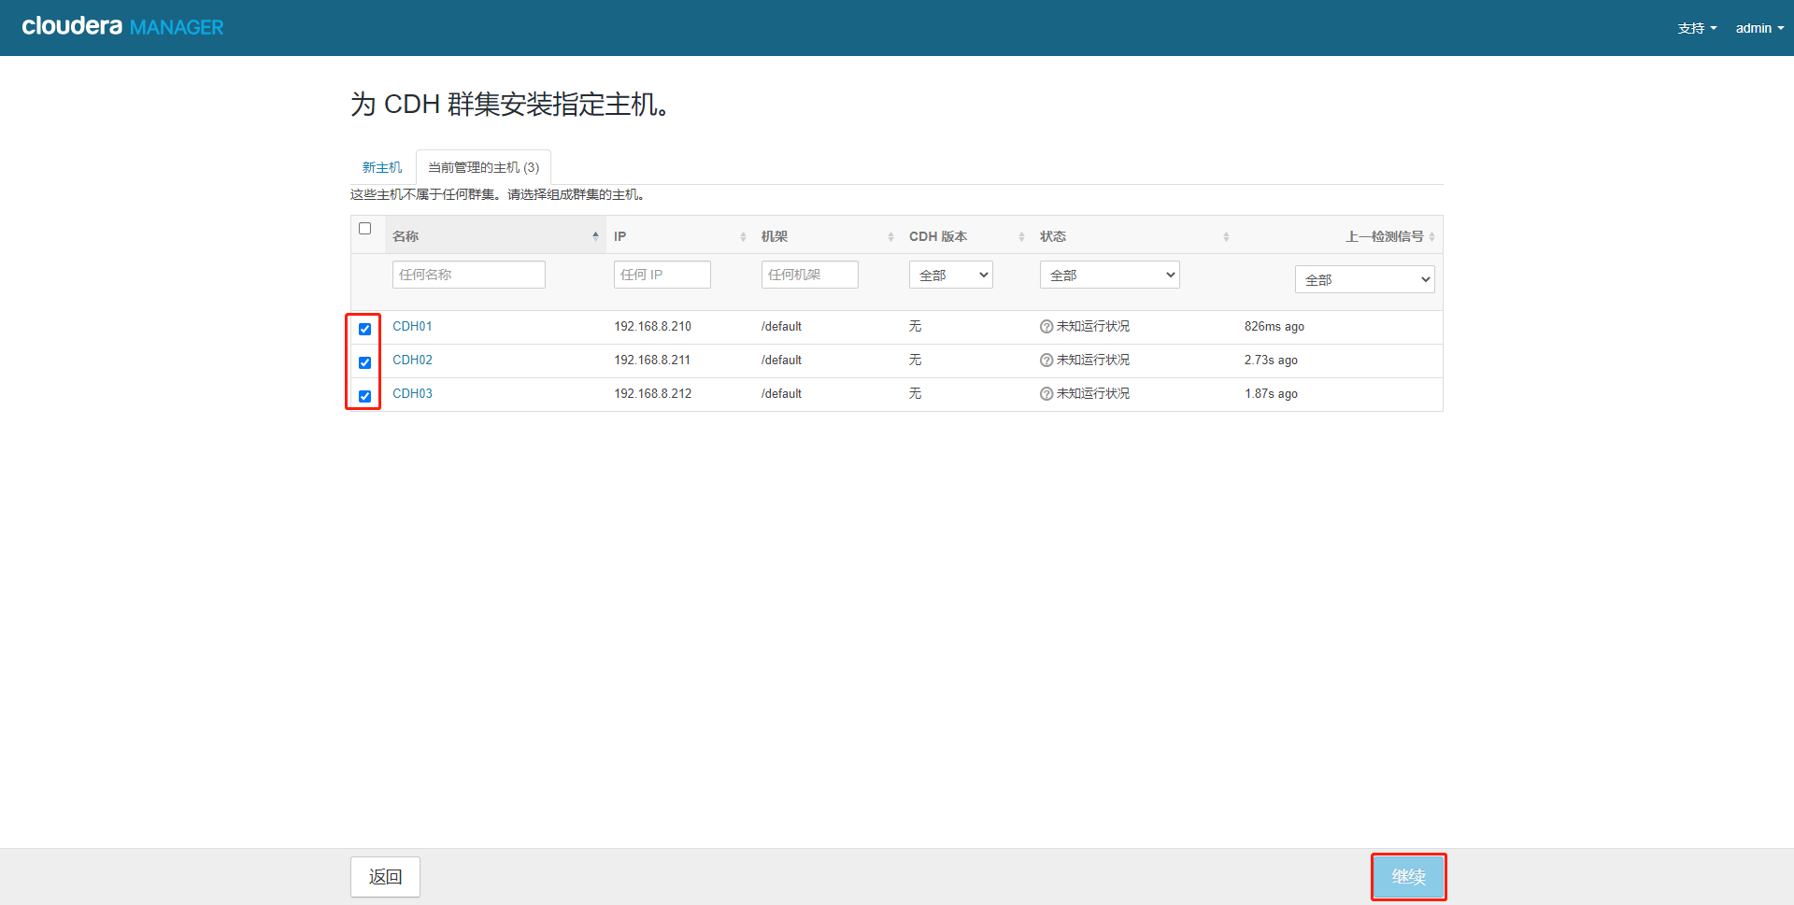Sort by the 上一检测信号 column arrow

[1431, 236]
